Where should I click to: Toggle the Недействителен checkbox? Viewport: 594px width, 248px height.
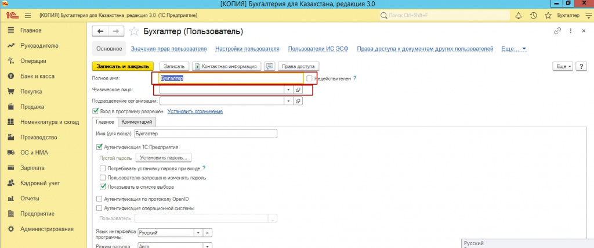310,78
